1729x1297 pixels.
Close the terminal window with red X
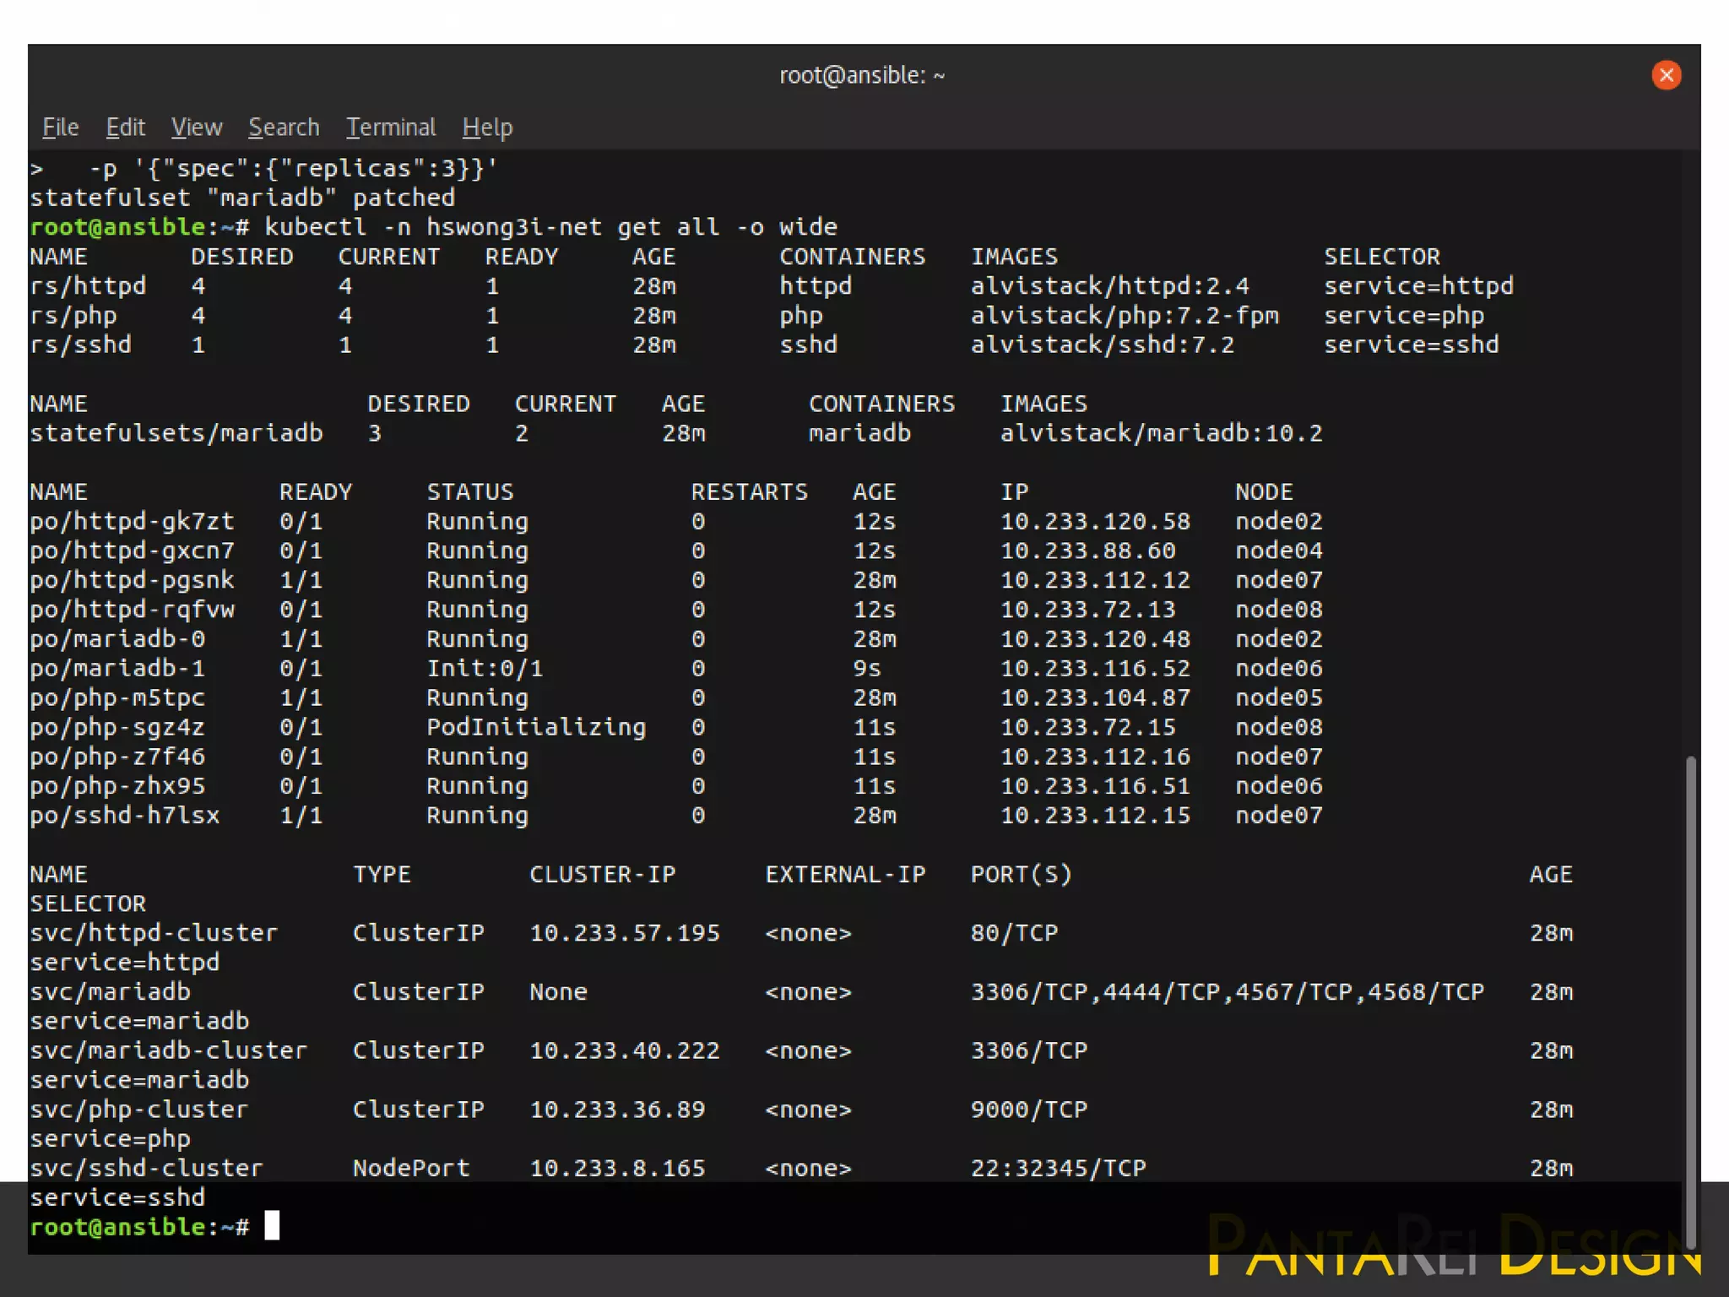(x=1666, y=75)
